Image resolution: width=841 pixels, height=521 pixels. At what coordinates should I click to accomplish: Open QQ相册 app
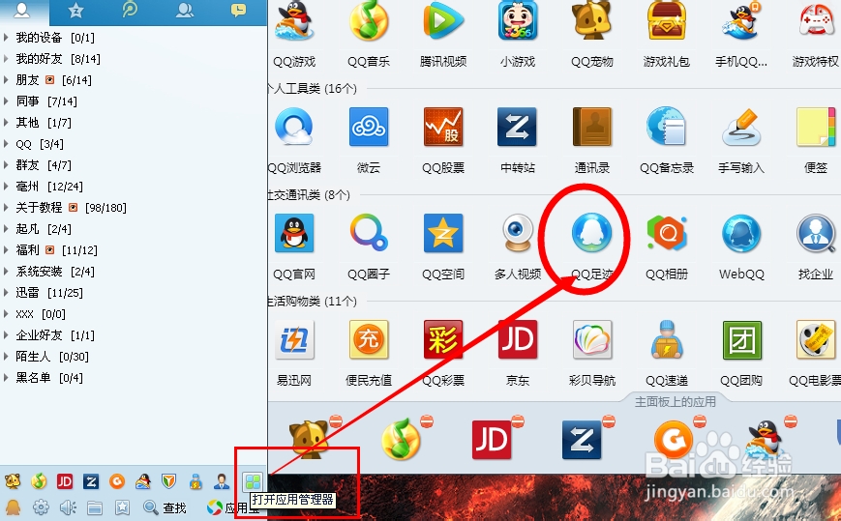coord(667,233)
